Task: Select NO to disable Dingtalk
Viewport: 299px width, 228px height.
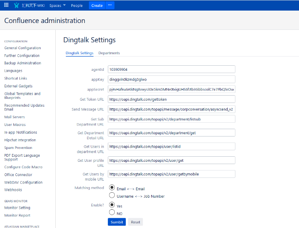Action: click(x=111, y=213)
